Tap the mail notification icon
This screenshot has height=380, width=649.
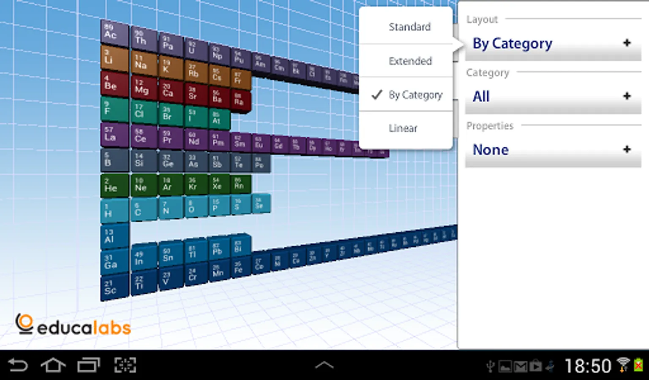[x=520, y=366]
